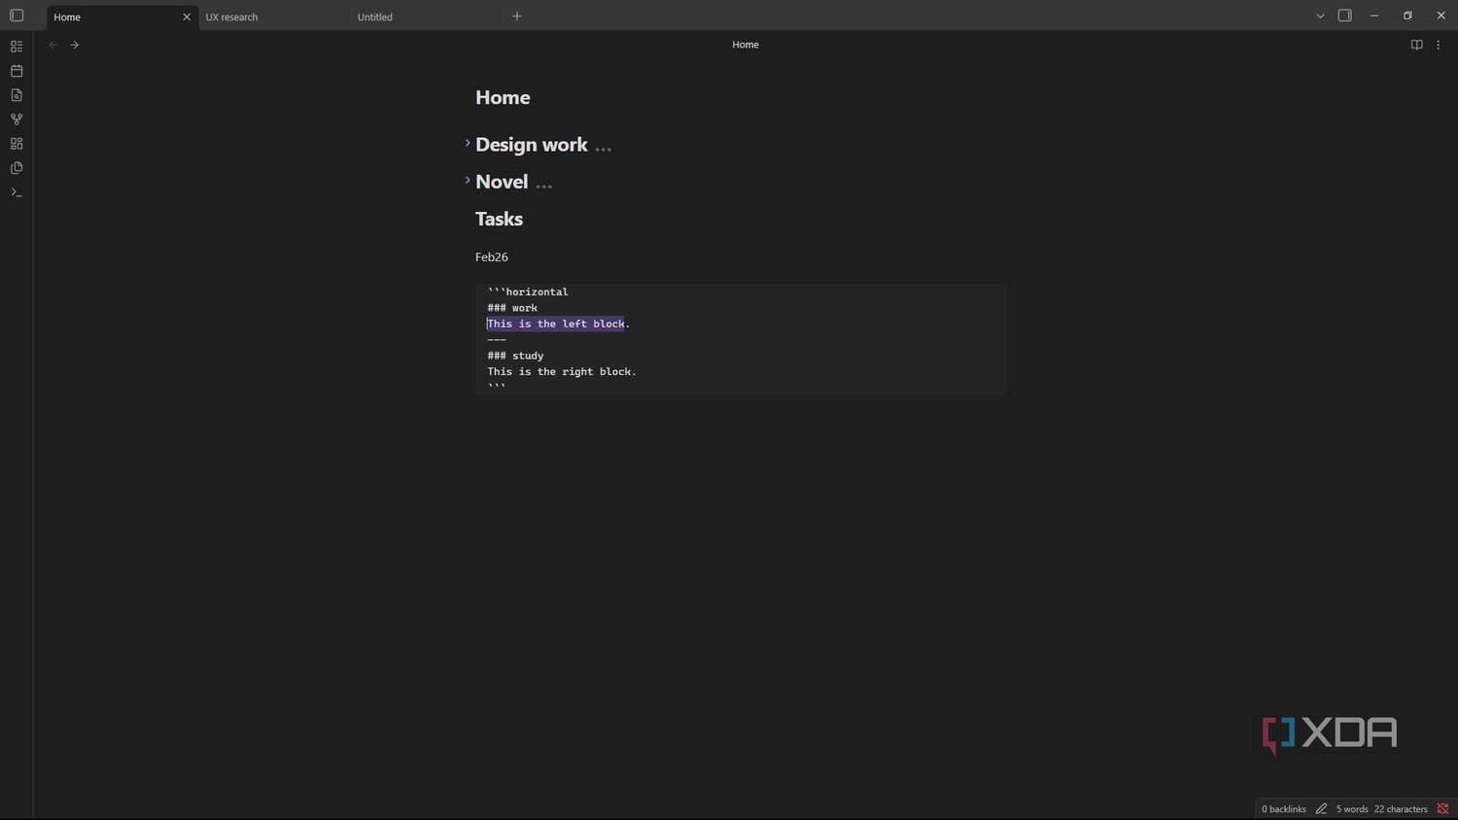
Task: Click 'This is the right block.' line
Action: 562,371
